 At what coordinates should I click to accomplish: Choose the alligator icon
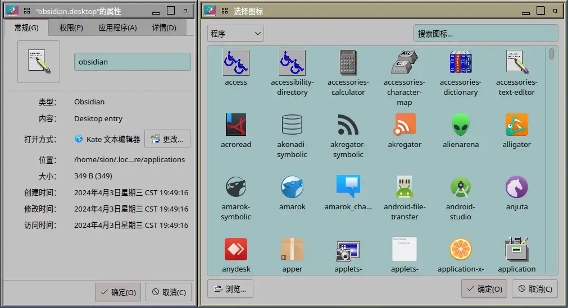(517, 125)
